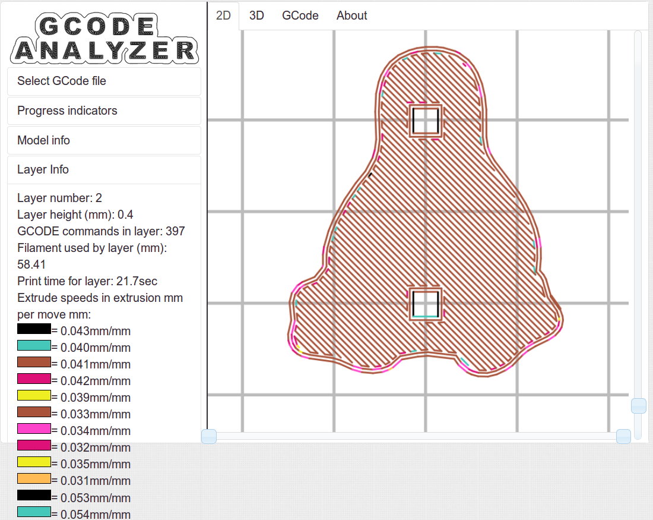The width and height of the screenshot is (653, 520).
Task: Click the yellow 0.039mm/mm color swatch
Action: [x=34, y=395]
